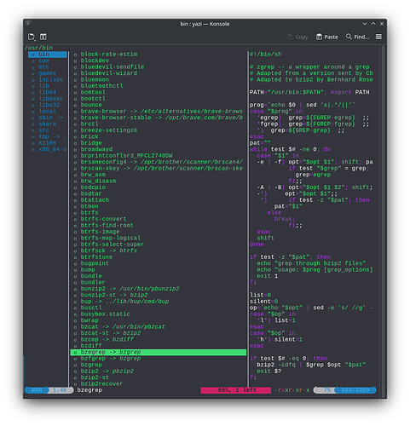Click the '99%, 1 left' progress indicator
The height and width of the screenshot is (426, 410).
[236, 390]
